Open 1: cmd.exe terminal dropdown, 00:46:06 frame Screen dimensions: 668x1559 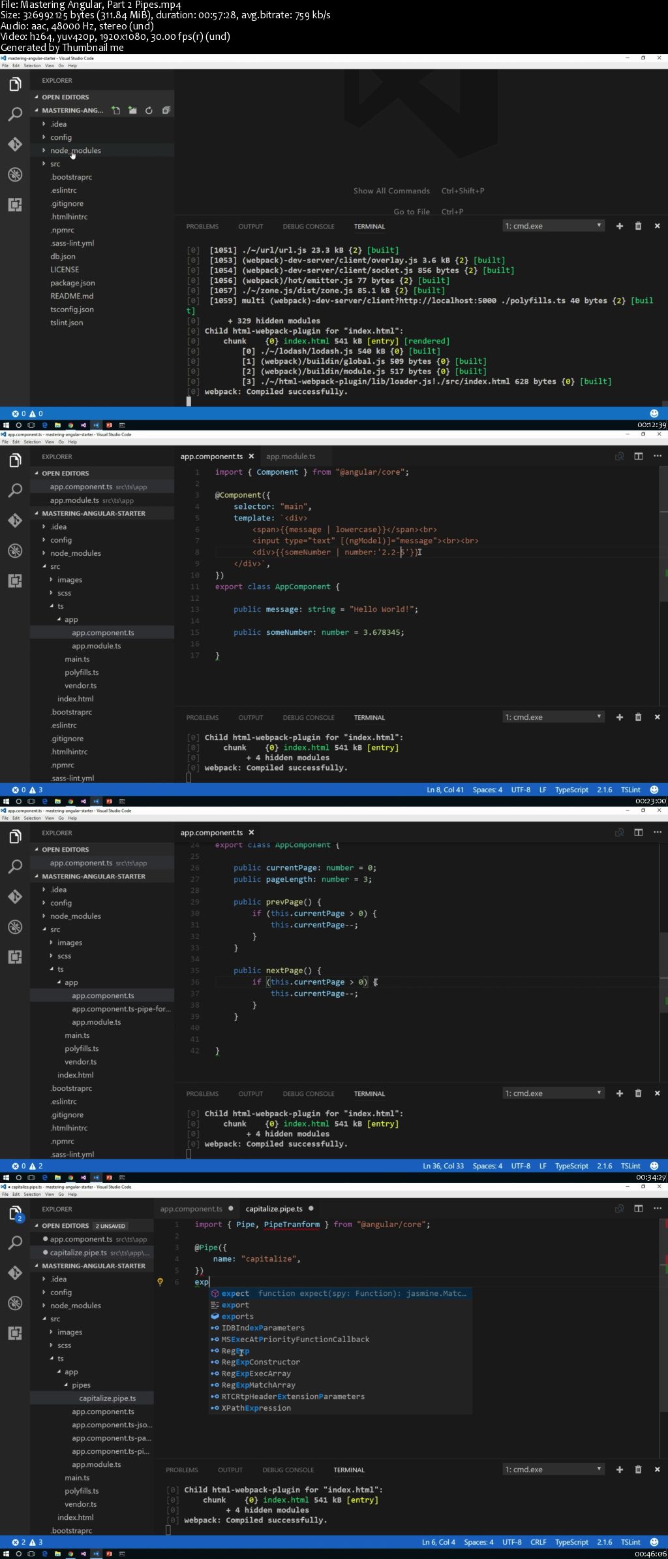pos(553,1470)
